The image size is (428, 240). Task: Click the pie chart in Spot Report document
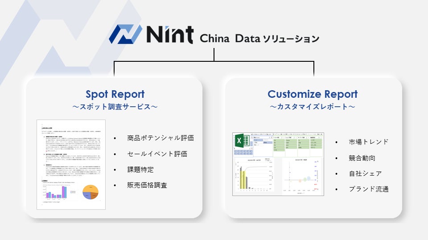pos(91,192)
